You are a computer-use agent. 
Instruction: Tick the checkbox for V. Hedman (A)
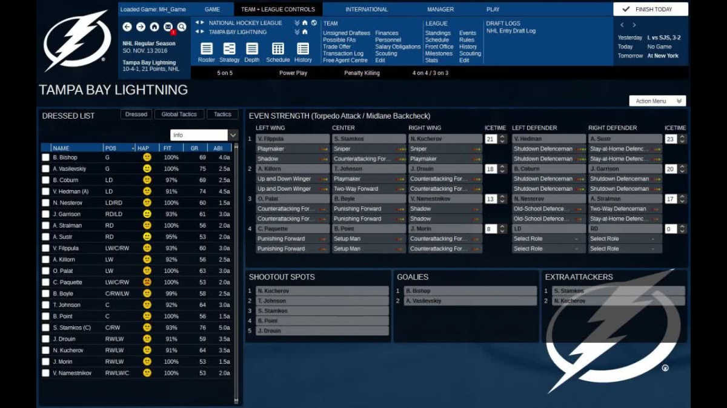(x=45, y=191)
